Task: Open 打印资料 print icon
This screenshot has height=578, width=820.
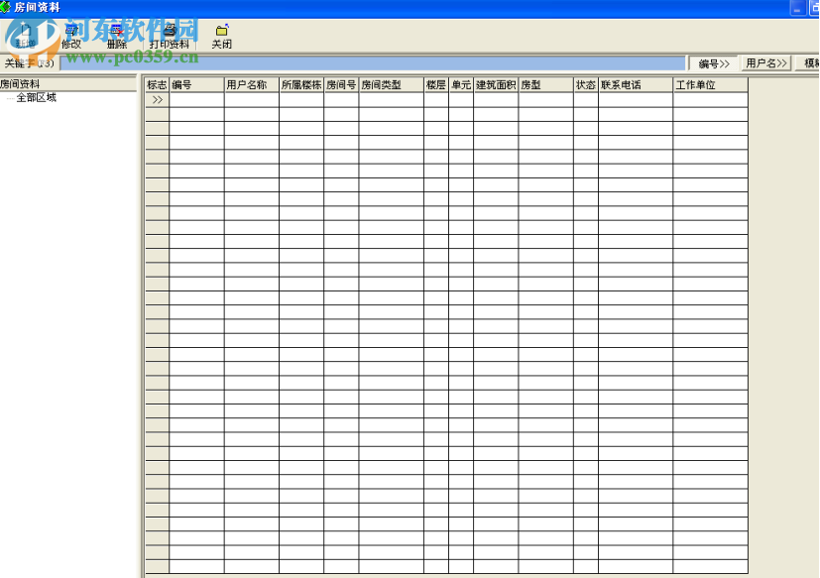Action: 169,36
